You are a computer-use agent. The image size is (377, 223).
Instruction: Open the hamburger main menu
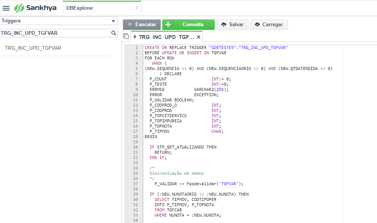6,8
